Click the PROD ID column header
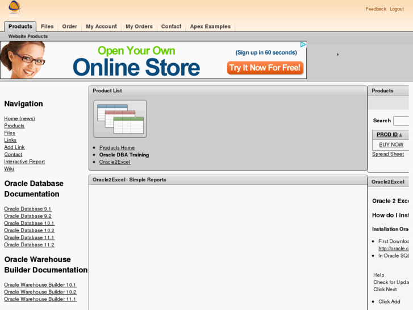 coord(387,135)
